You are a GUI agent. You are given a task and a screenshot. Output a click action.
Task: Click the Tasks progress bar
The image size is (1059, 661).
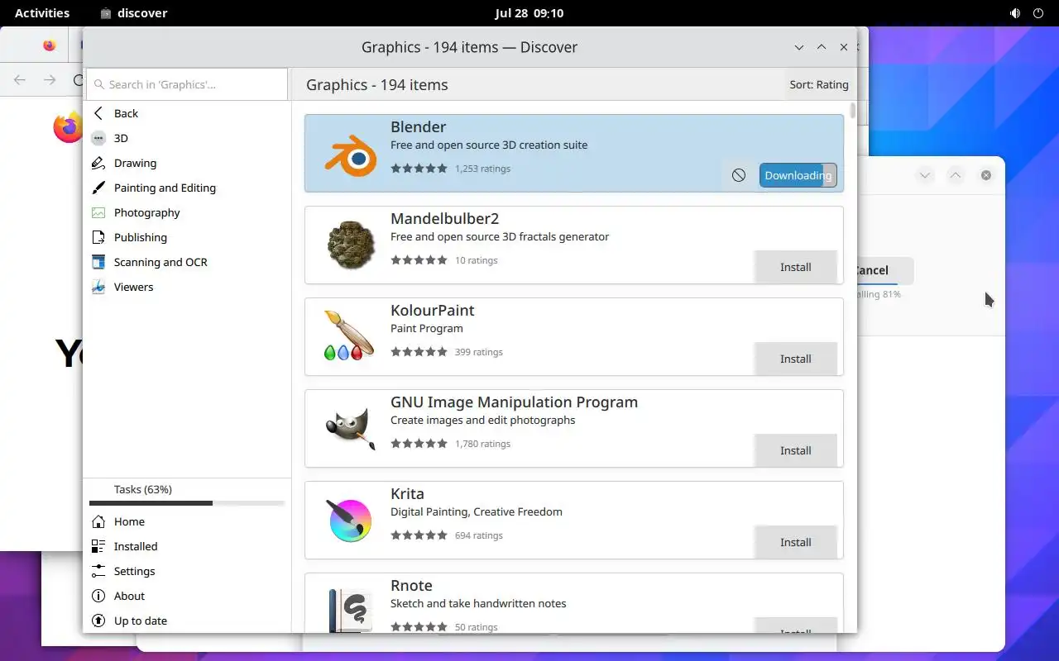pos(187,503)
